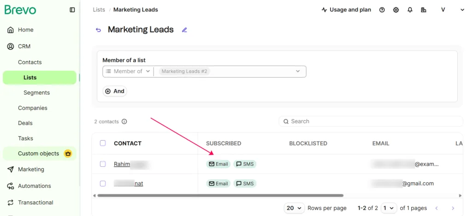The height and width of the screenshot is (216, 472).
Task: Click the scrollbar left arrow
Action: pos(94,196)
